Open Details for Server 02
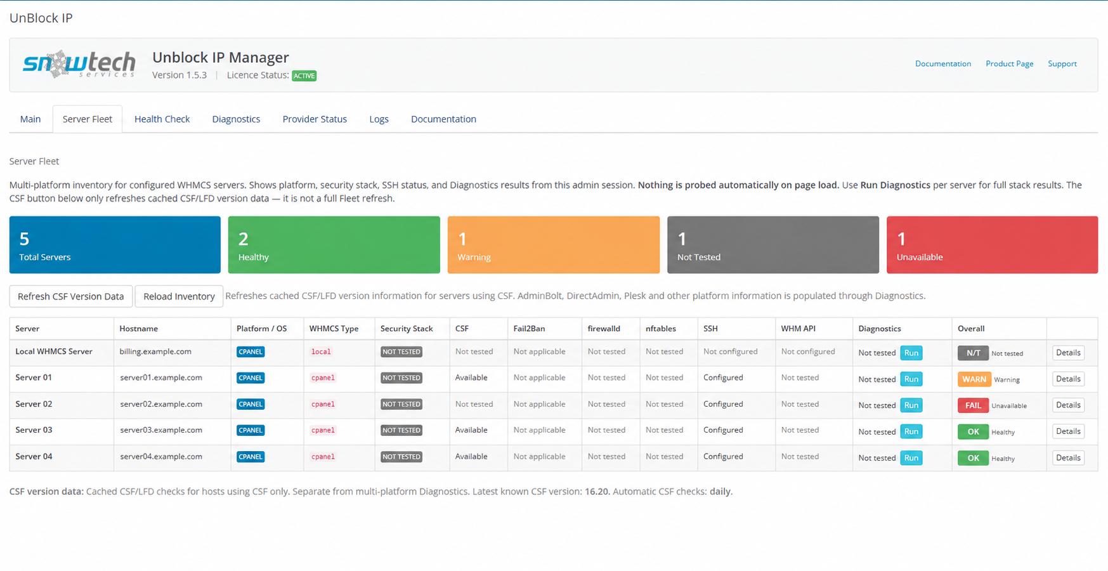The height and width of the screenshot is (571, 1108). point(1068,405)
